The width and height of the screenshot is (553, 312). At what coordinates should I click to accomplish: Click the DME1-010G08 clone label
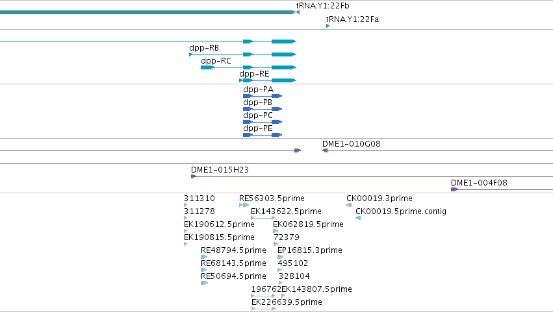352,144
